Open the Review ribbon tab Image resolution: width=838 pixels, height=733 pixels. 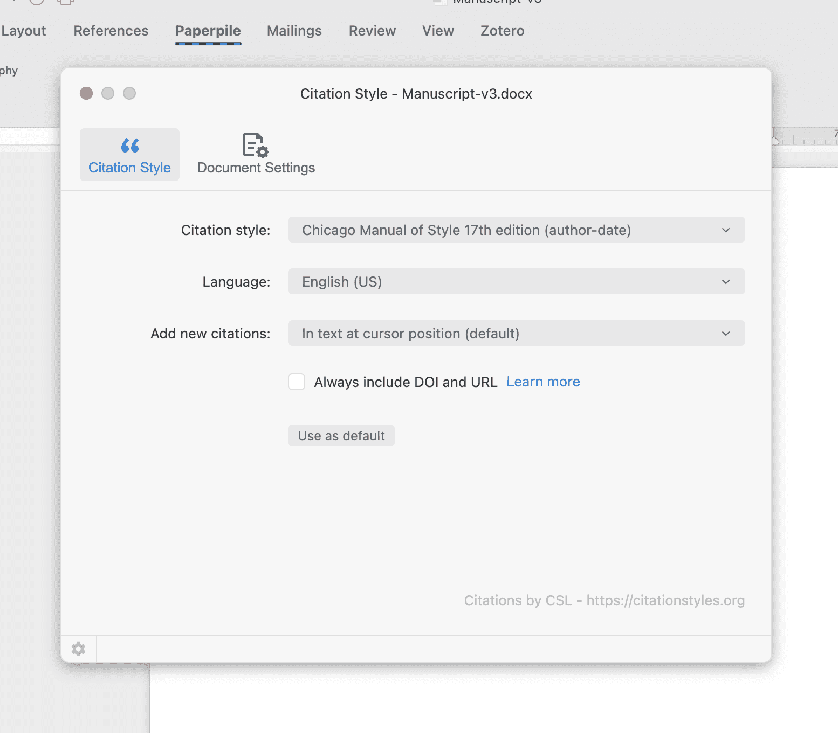pos(372,31)
